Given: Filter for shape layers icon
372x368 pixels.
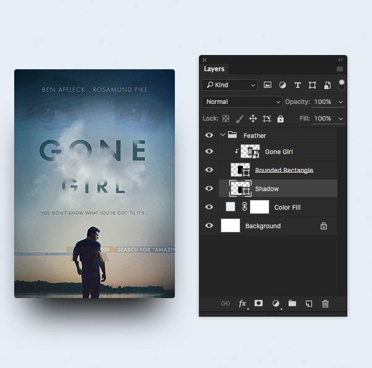Looking at the screenshot, I should click(312, 85).
